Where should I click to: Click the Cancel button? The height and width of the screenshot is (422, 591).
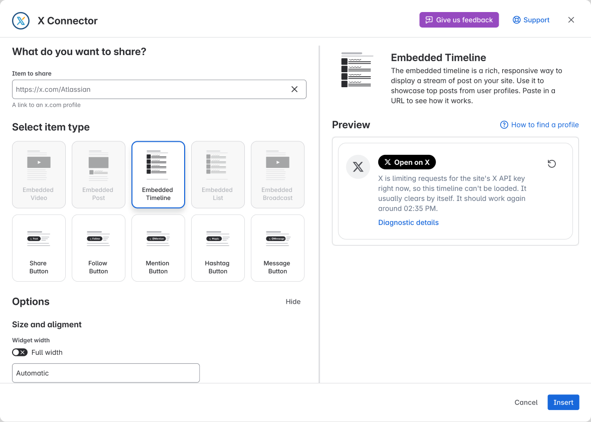526,402
